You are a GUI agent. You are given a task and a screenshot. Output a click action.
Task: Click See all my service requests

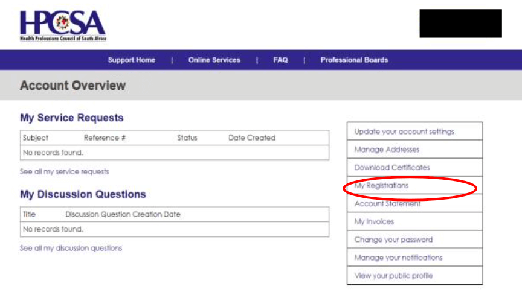pos(64,172)
